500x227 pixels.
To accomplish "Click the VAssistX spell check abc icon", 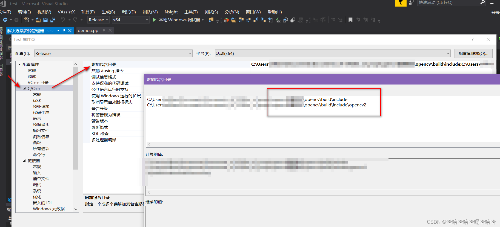I will [x=278, y=20].
